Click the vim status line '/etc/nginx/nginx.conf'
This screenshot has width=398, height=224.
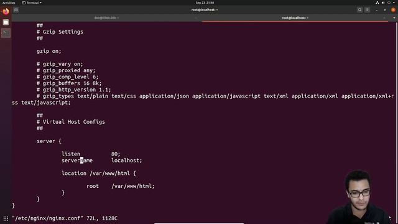[x=65, y=218]
